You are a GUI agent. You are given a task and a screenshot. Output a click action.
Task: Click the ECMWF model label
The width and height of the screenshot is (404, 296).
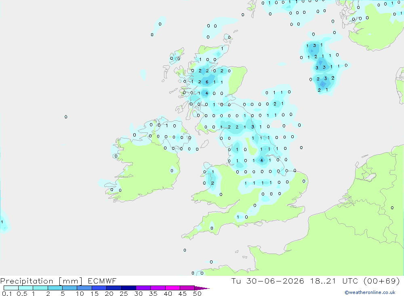point(102,281)
